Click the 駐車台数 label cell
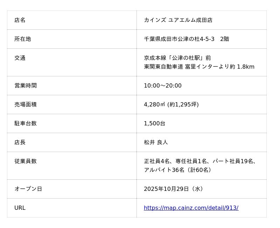Viewport: 280px width, 228px height. (26, 123)
